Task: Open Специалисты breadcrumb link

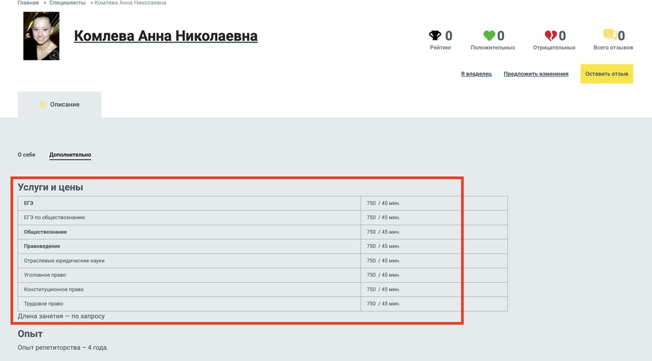Action: pyautogui.click(x=68, y=3)
